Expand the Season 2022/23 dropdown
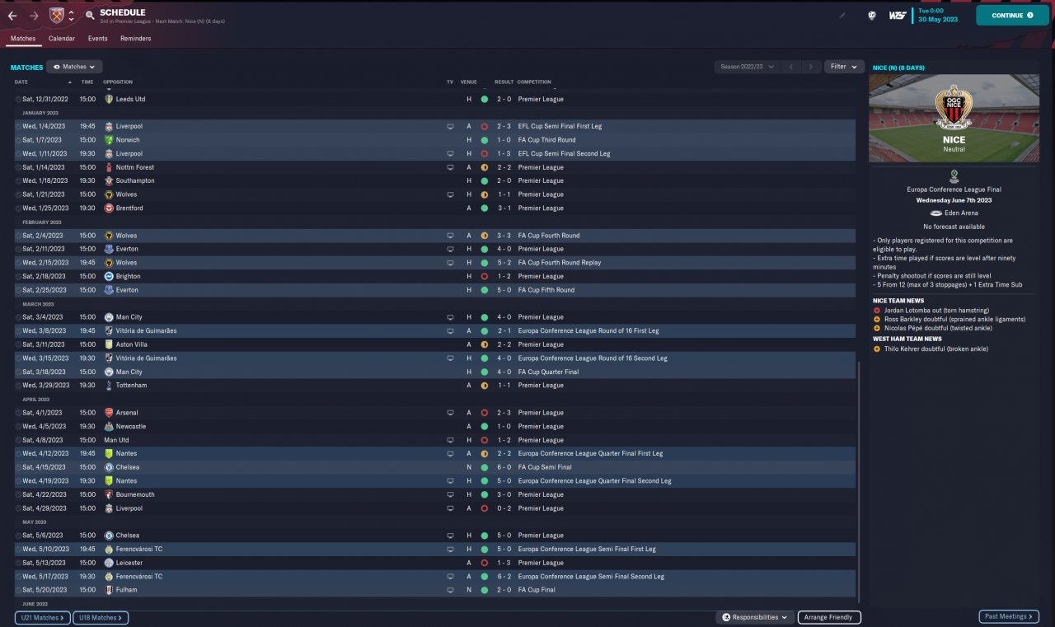Image resolution: width=1055 pixels, height=627 pixels. click(747, 67)
